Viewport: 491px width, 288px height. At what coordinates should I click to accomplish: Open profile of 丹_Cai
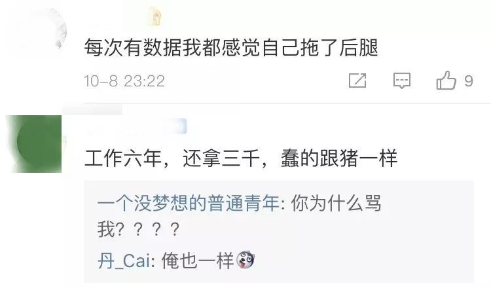(x=124, y=261)
